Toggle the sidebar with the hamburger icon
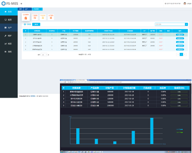This screenshot has height=153, width=192. (x=21, y=4)
